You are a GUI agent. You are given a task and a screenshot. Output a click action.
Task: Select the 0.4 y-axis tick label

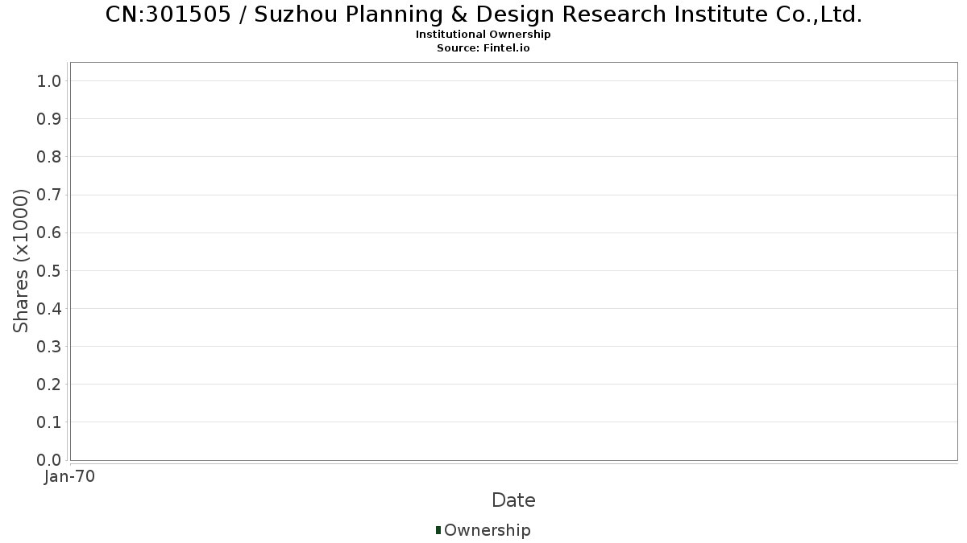49,309
